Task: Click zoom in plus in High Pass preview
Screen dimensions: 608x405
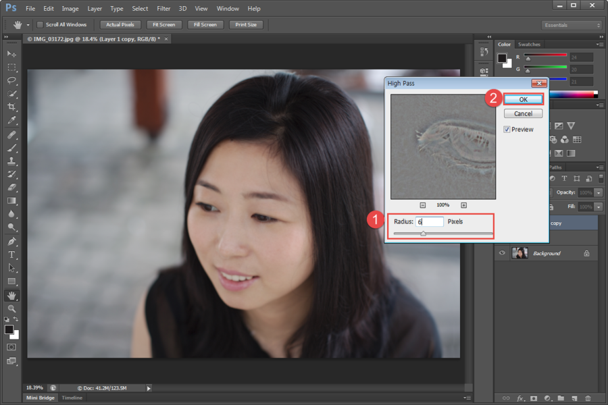Action: (463, 205)
